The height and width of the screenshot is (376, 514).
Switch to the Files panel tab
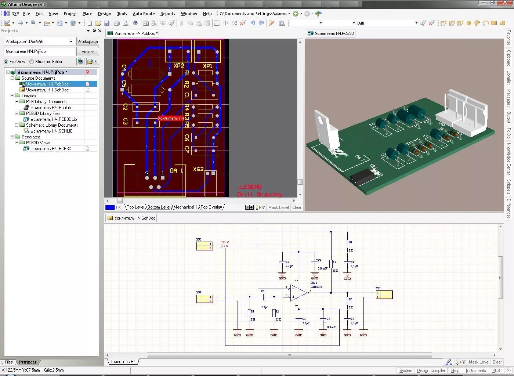tap(9, 362)
